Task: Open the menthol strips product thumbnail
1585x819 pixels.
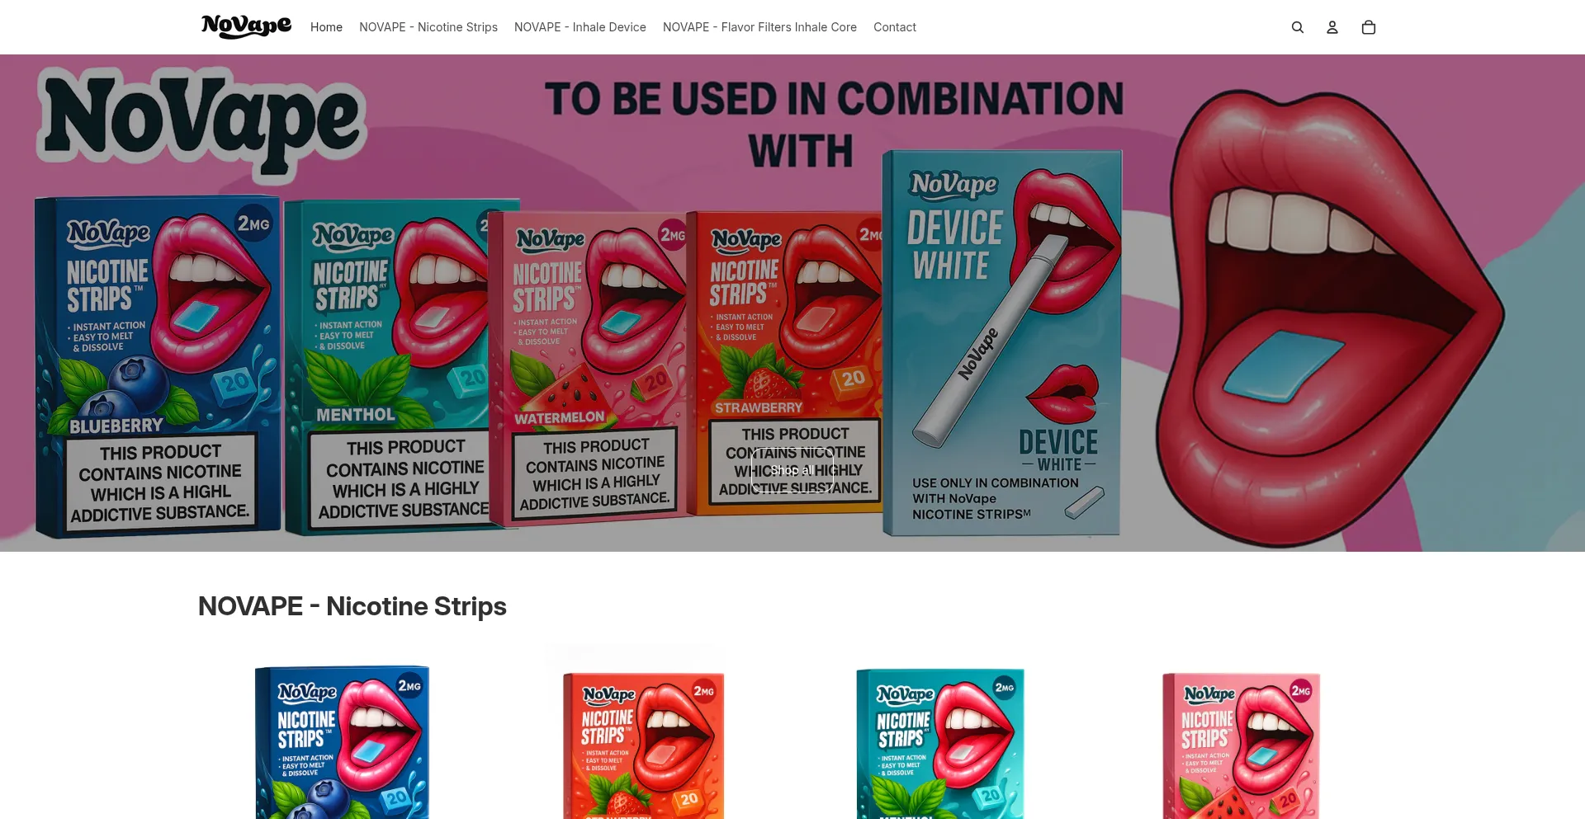Action: point(940,744)
